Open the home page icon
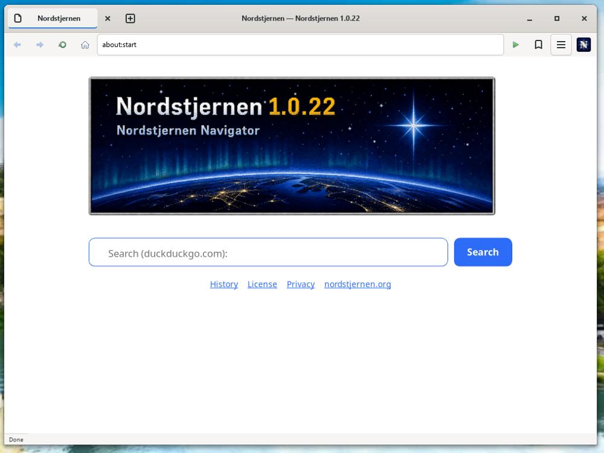Viewport: 604px width, 453px height. tap(85, 45)
